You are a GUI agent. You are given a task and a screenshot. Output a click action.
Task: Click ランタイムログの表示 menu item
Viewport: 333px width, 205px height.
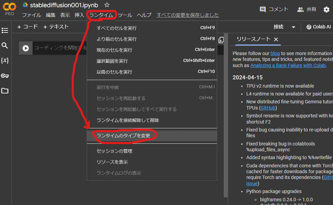coord(152,173)
